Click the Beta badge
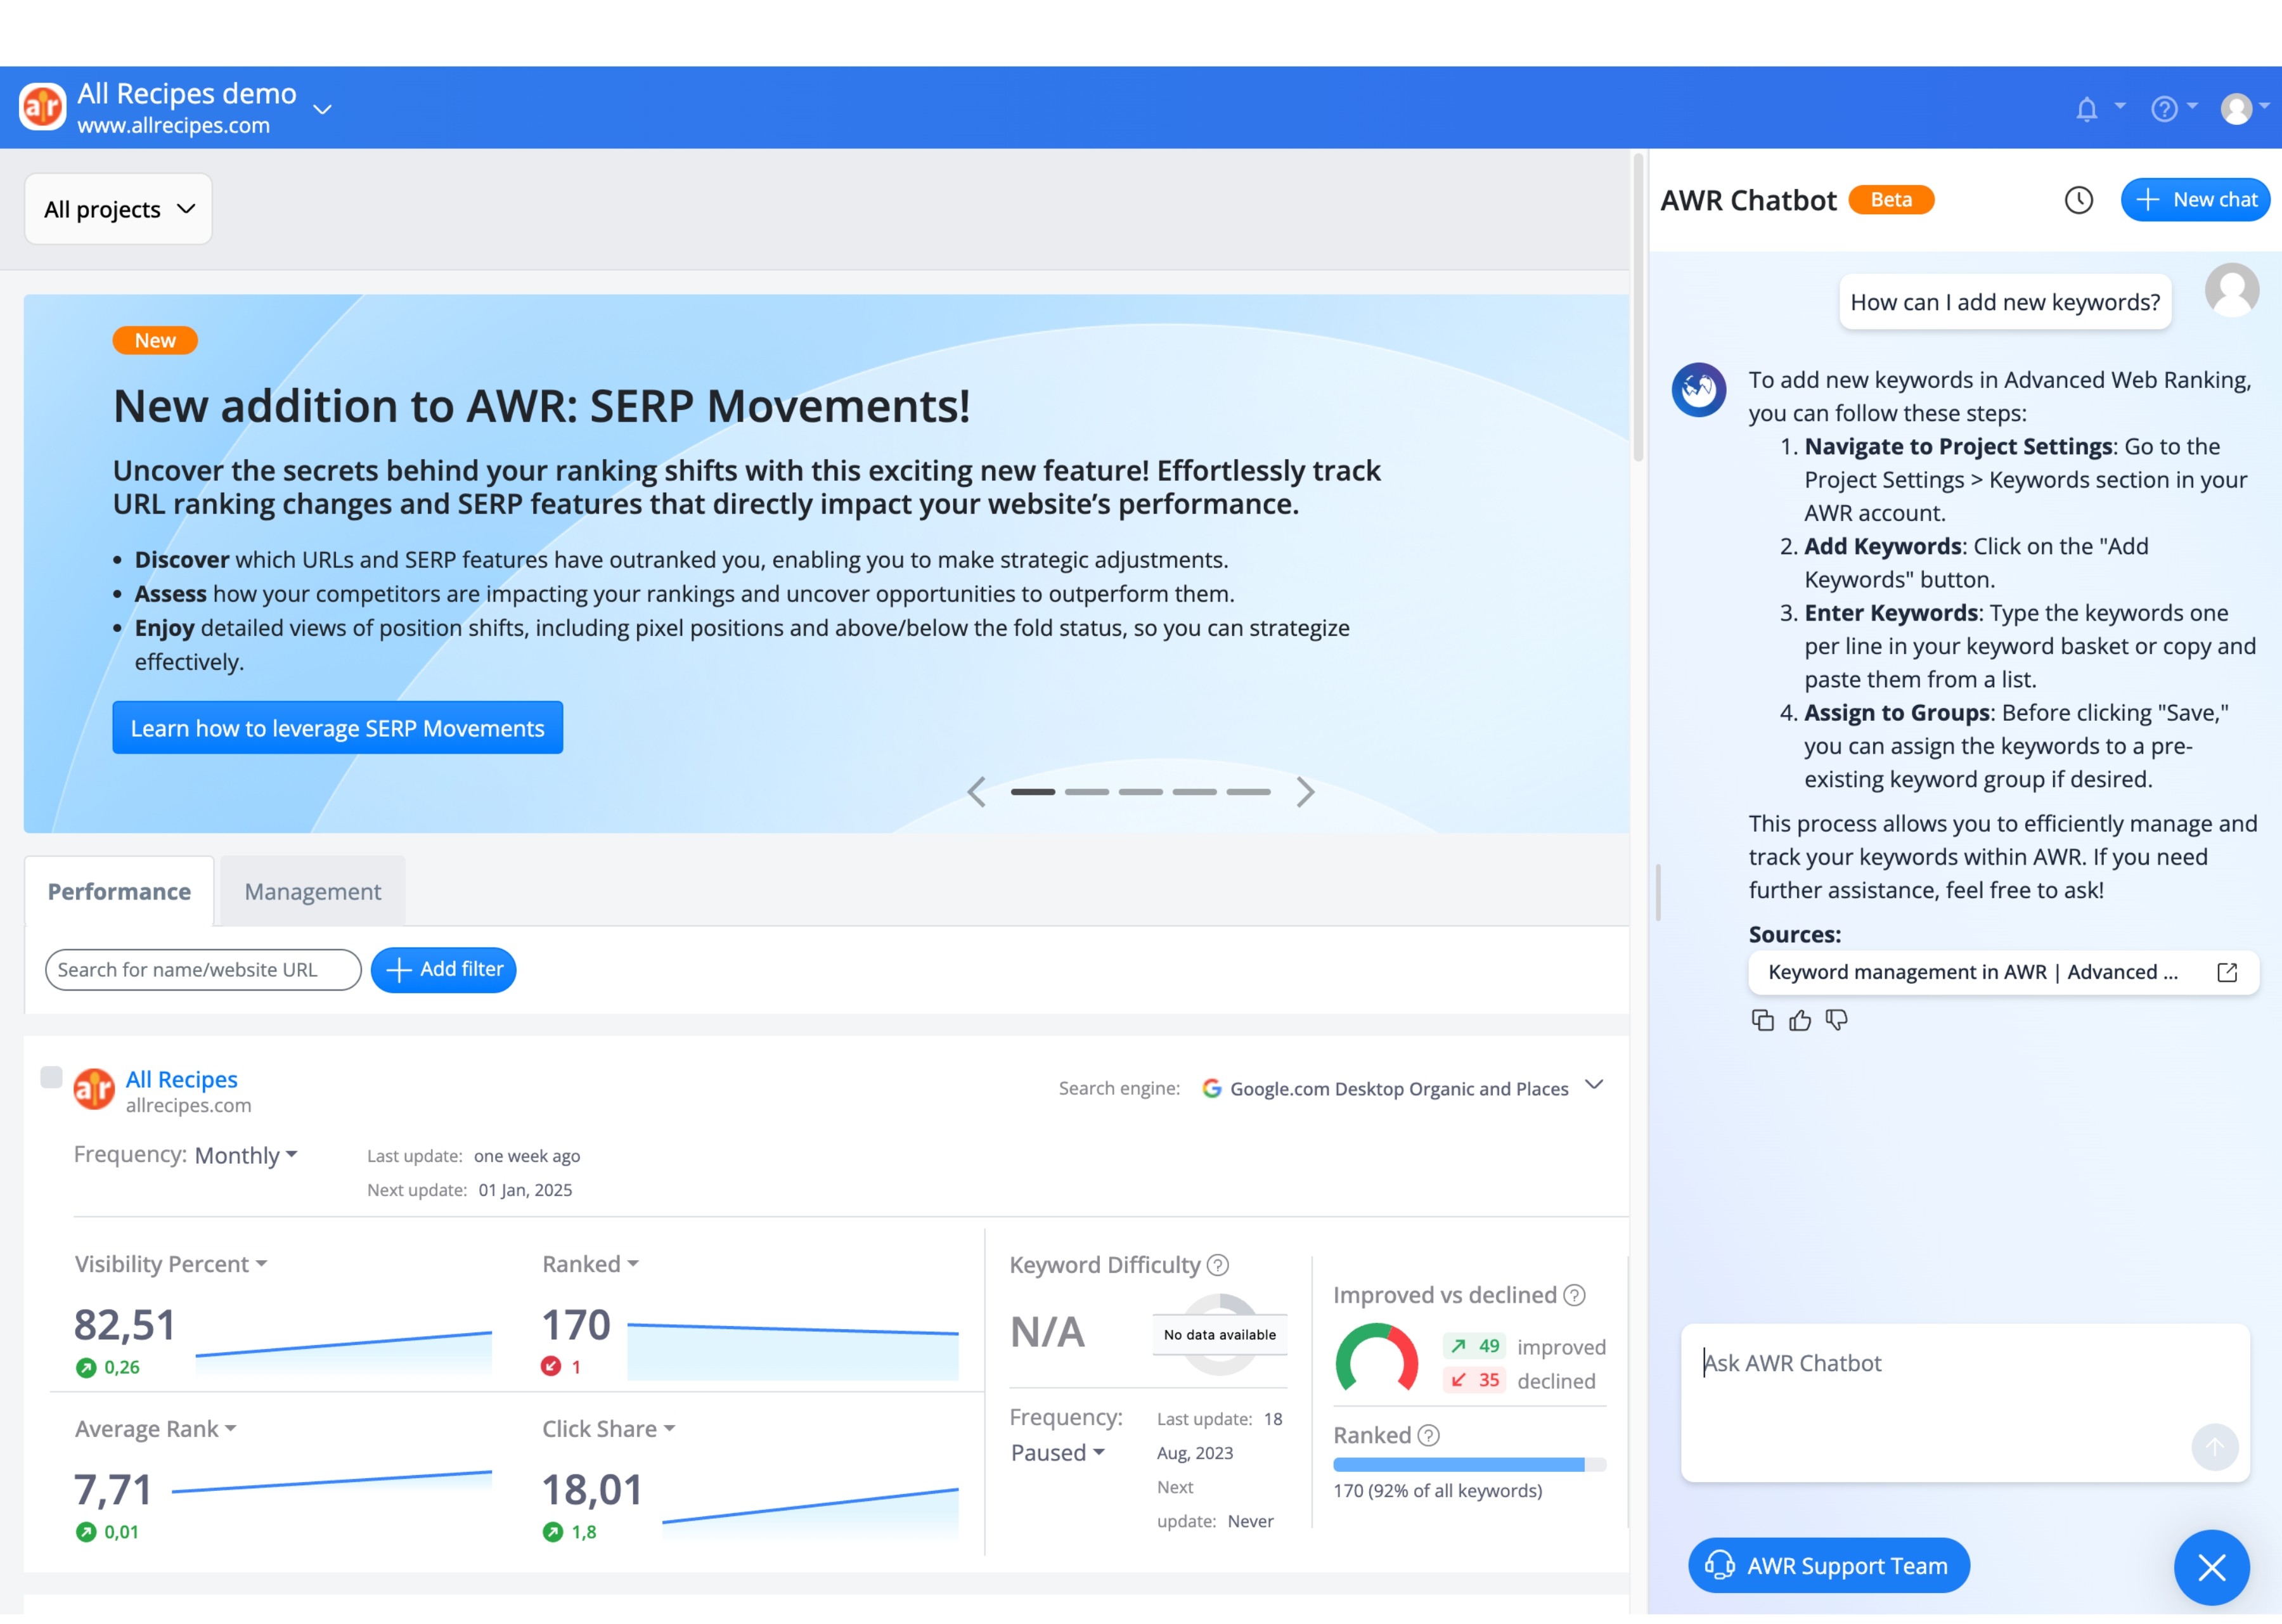The image size is (2282, 1624). coord(1891,200)
